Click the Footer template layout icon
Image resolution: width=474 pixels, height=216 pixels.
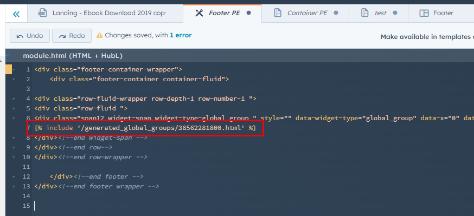click(x=424, y=13)
